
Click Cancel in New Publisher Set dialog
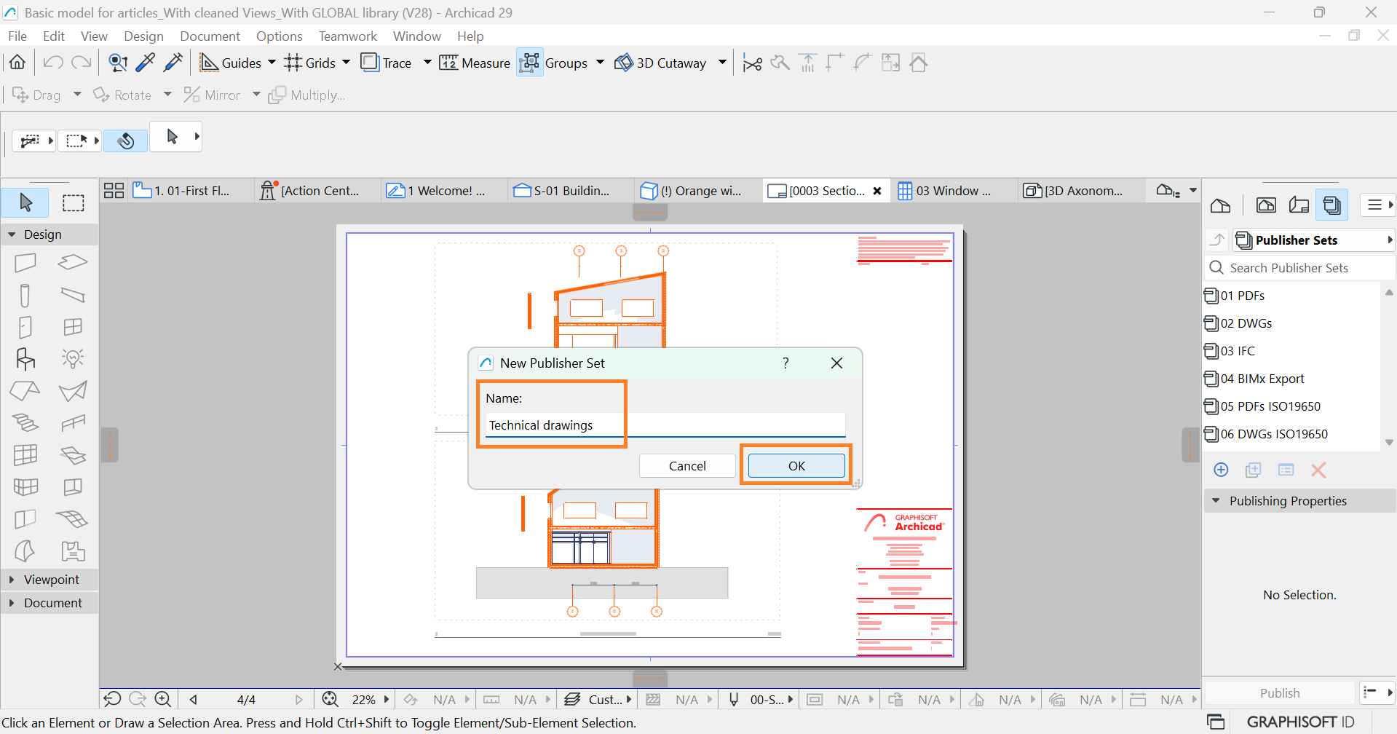click(x=687, y=466)
